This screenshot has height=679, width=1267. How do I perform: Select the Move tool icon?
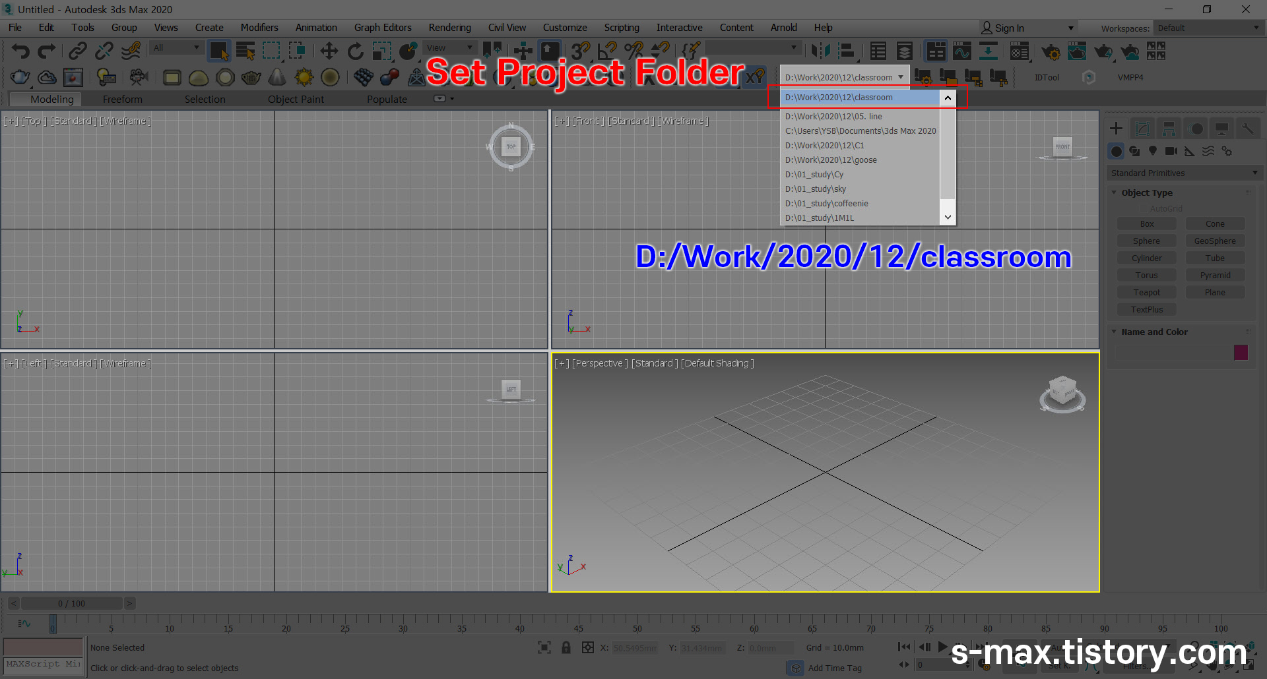point(329,51)
